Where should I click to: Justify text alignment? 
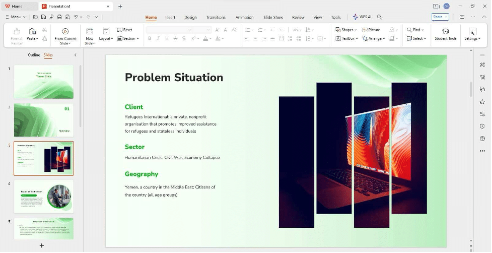coord(272,38)
